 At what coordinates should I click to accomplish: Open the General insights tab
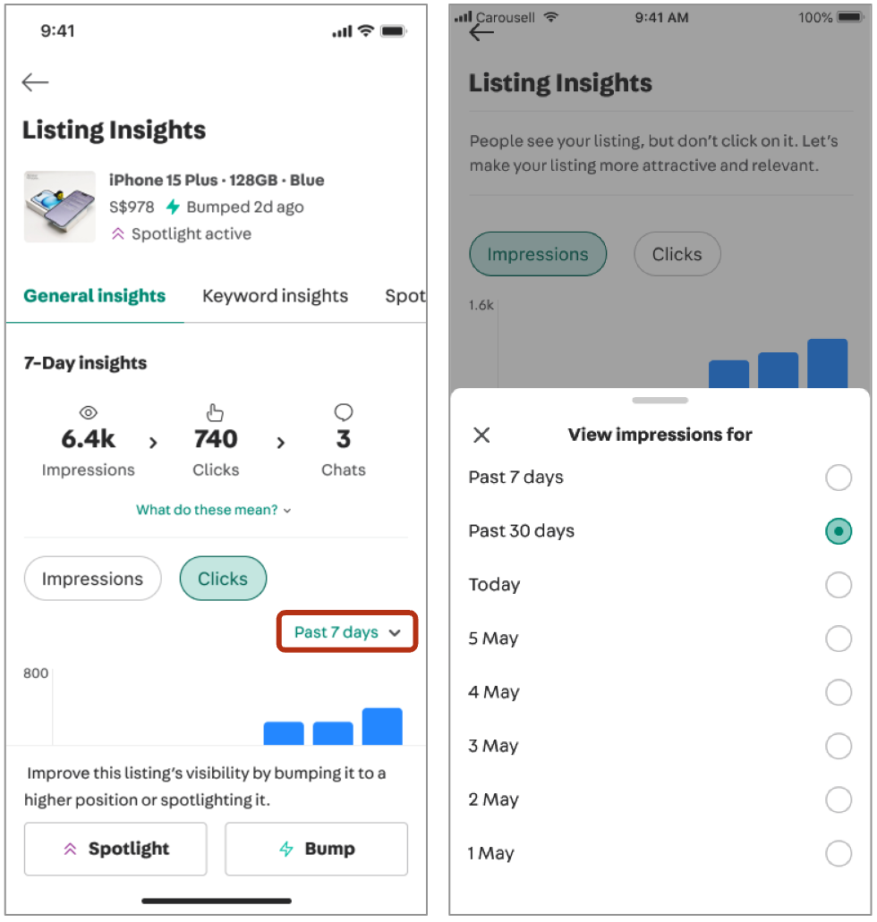[x=95, y=296]
